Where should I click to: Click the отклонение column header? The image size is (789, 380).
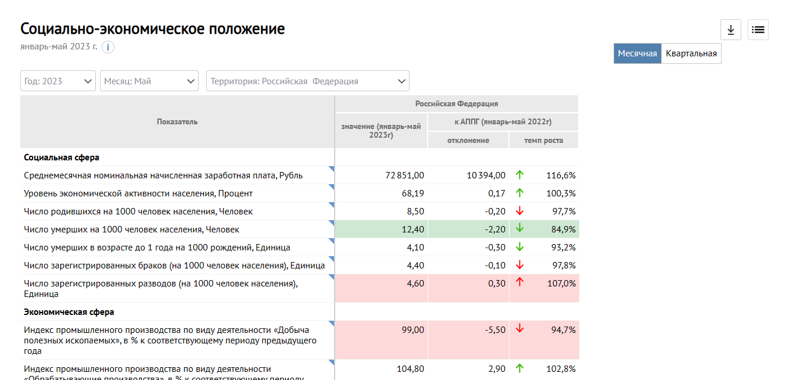point(468,140)
